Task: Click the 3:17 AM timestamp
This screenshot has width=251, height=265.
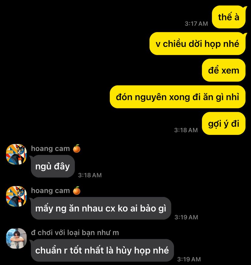Action: click(196, 24)
